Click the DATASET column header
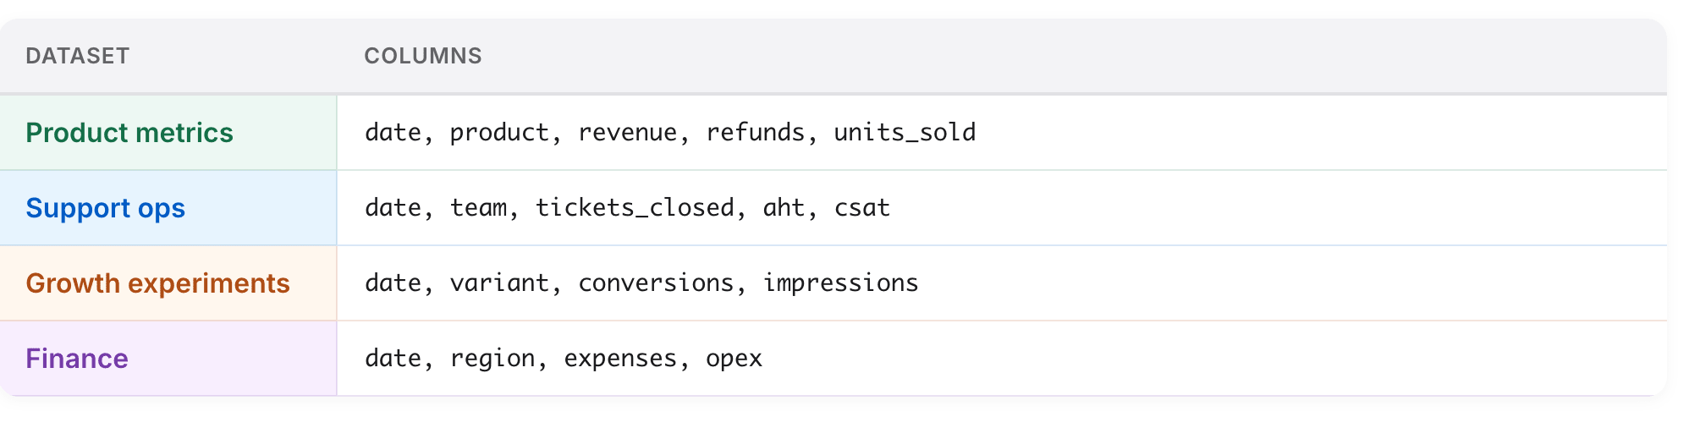Screen dimensions: 1689x428 tap(77, 56)
